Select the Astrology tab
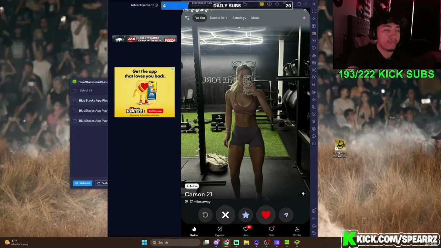Image resolution: width=441 pixels, height=248 pixels. coord(239,18)
